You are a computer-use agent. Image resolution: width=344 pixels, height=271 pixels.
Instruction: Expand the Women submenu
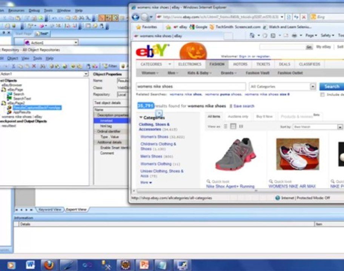click(x=150, y=73)
